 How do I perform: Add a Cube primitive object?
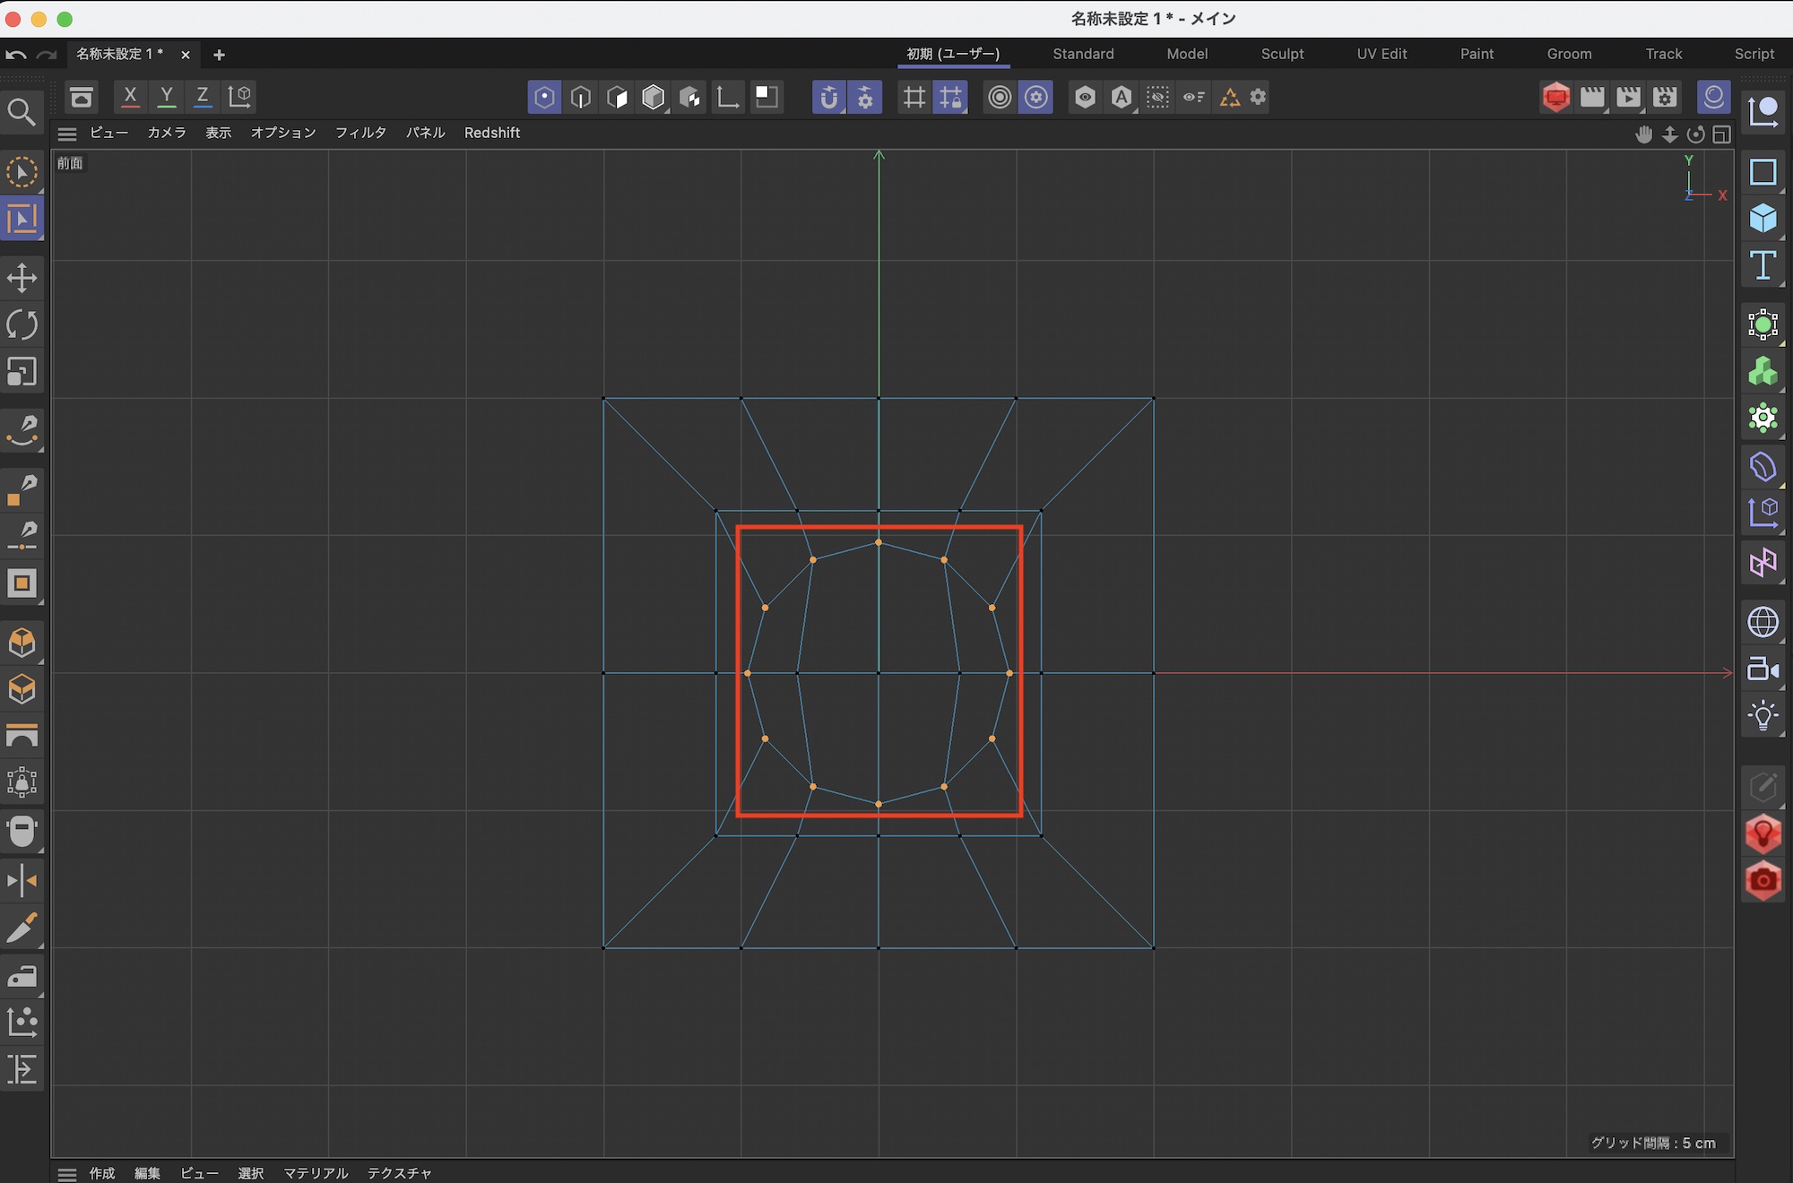pyautogui.click(x=1763, y=219)
